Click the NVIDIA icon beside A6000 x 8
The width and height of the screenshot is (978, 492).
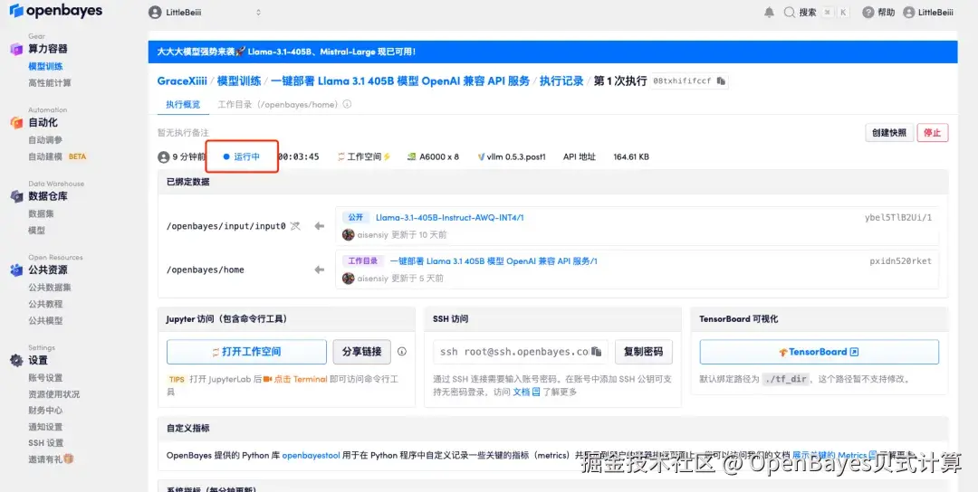point(412,157)
